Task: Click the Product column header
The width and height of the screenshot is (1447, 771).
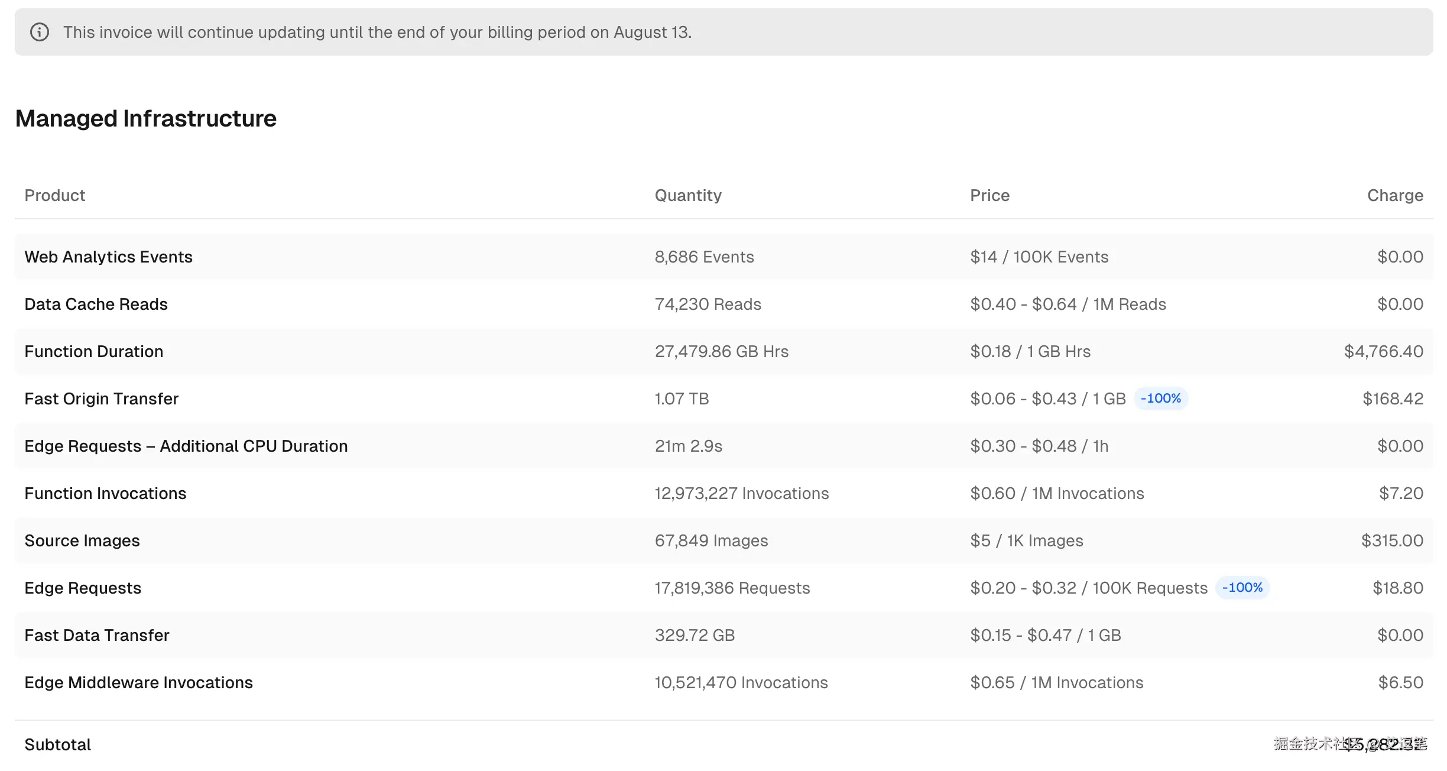Action: pyautogui.click(x=54, y=195)
